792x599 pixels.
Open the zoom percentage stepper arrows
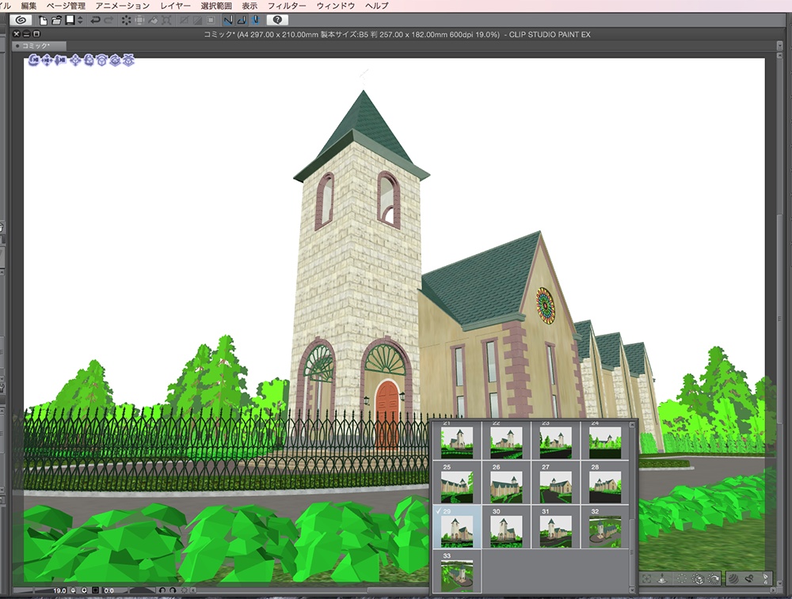pos(73,590)
